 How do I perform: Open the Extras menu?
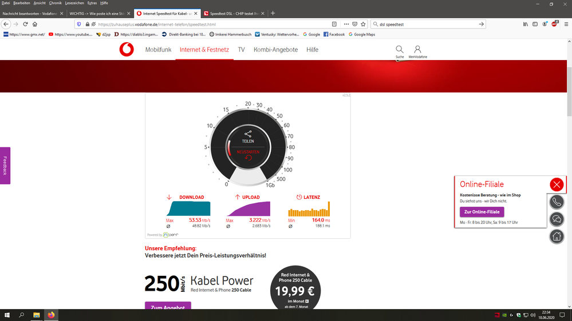coord(92,3)
